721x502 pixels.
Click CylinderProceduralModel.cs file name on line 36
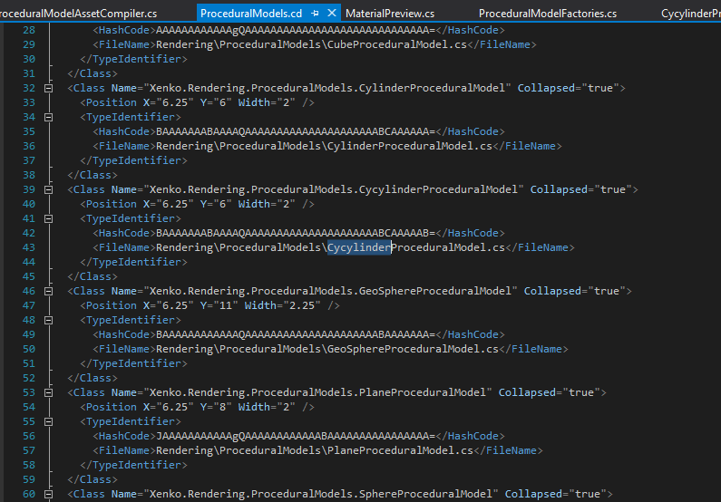pyautogui.click(x=410, y=146)
